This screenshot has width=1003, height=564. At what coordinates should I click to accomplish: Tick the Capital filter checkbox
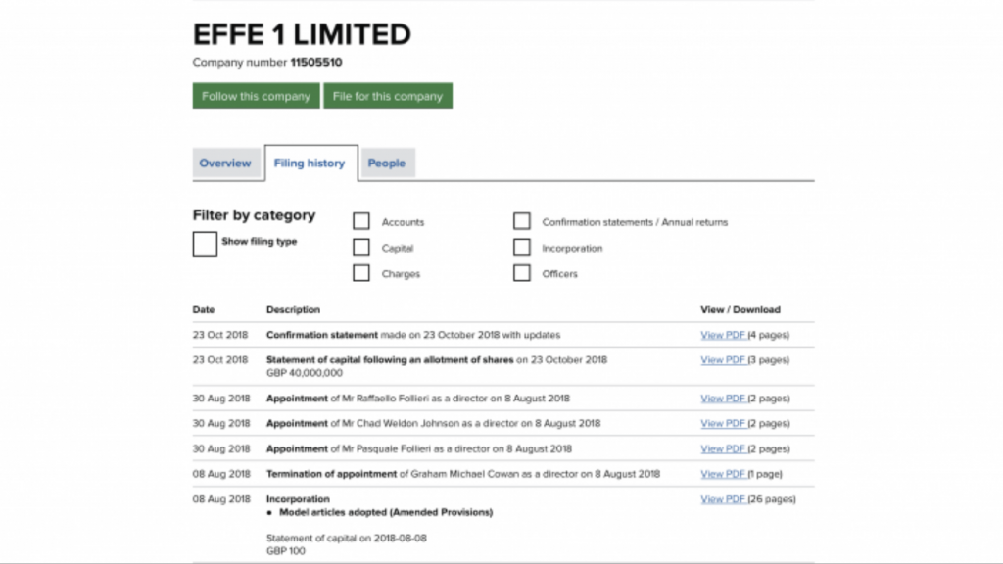click(x=361, y=247)
